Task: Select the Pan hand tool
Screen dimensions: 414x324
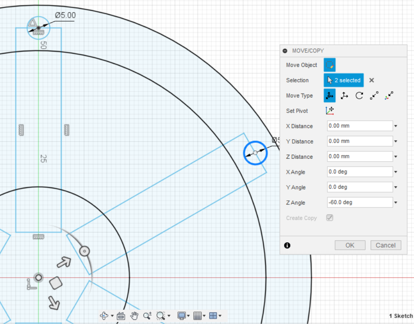Action: click(134, 315)
